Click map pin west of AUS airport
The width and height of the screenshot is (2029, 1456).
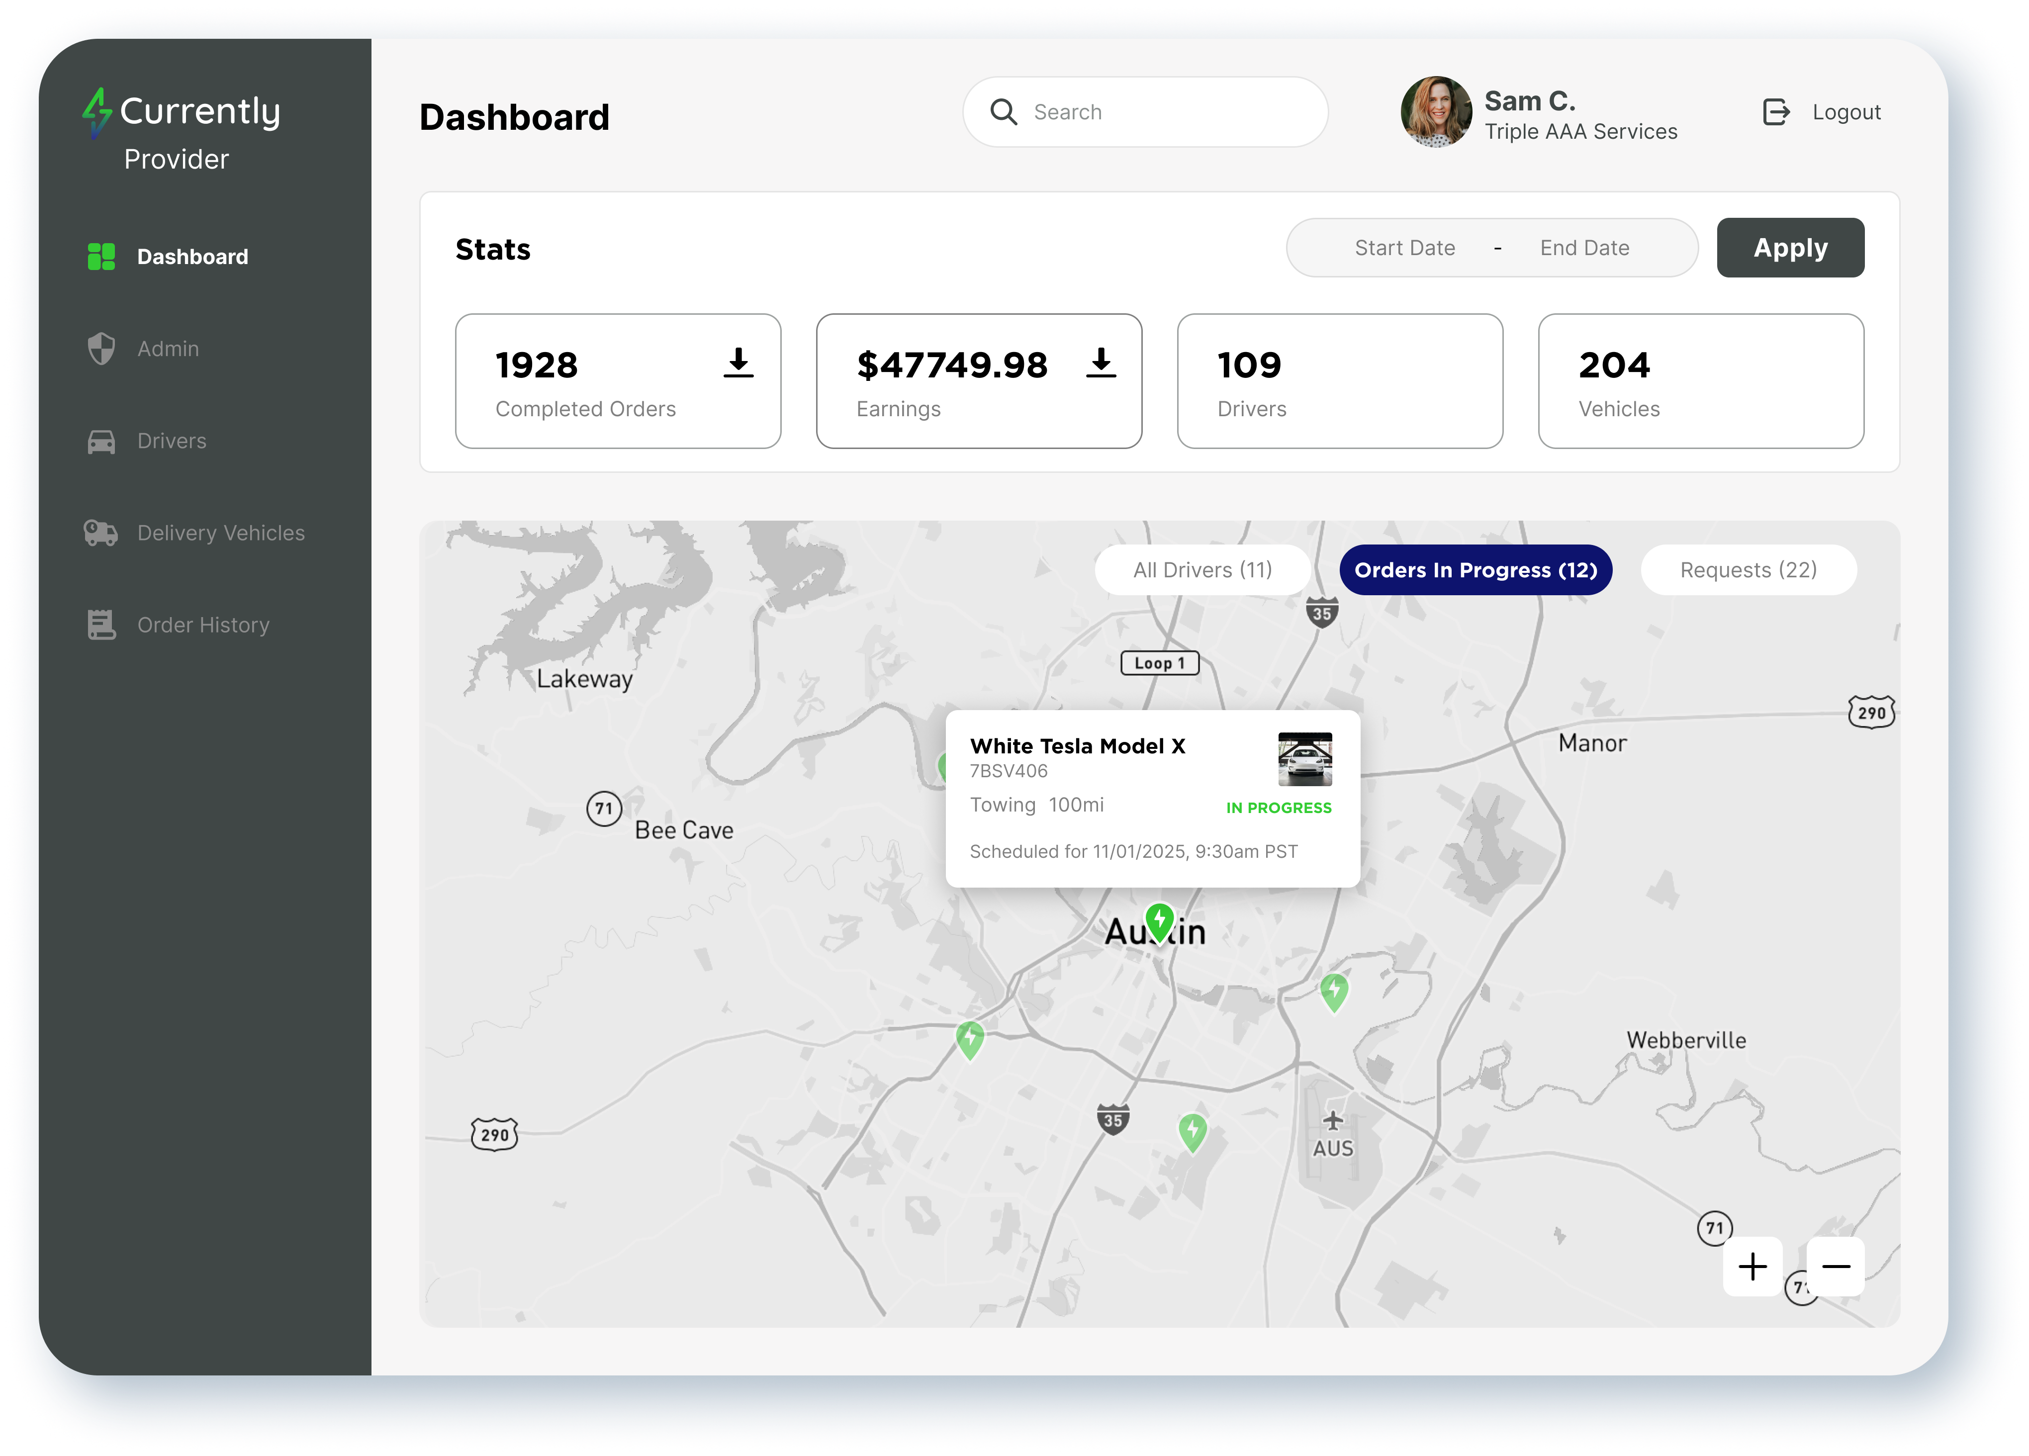click(x=1192, y=1132)
